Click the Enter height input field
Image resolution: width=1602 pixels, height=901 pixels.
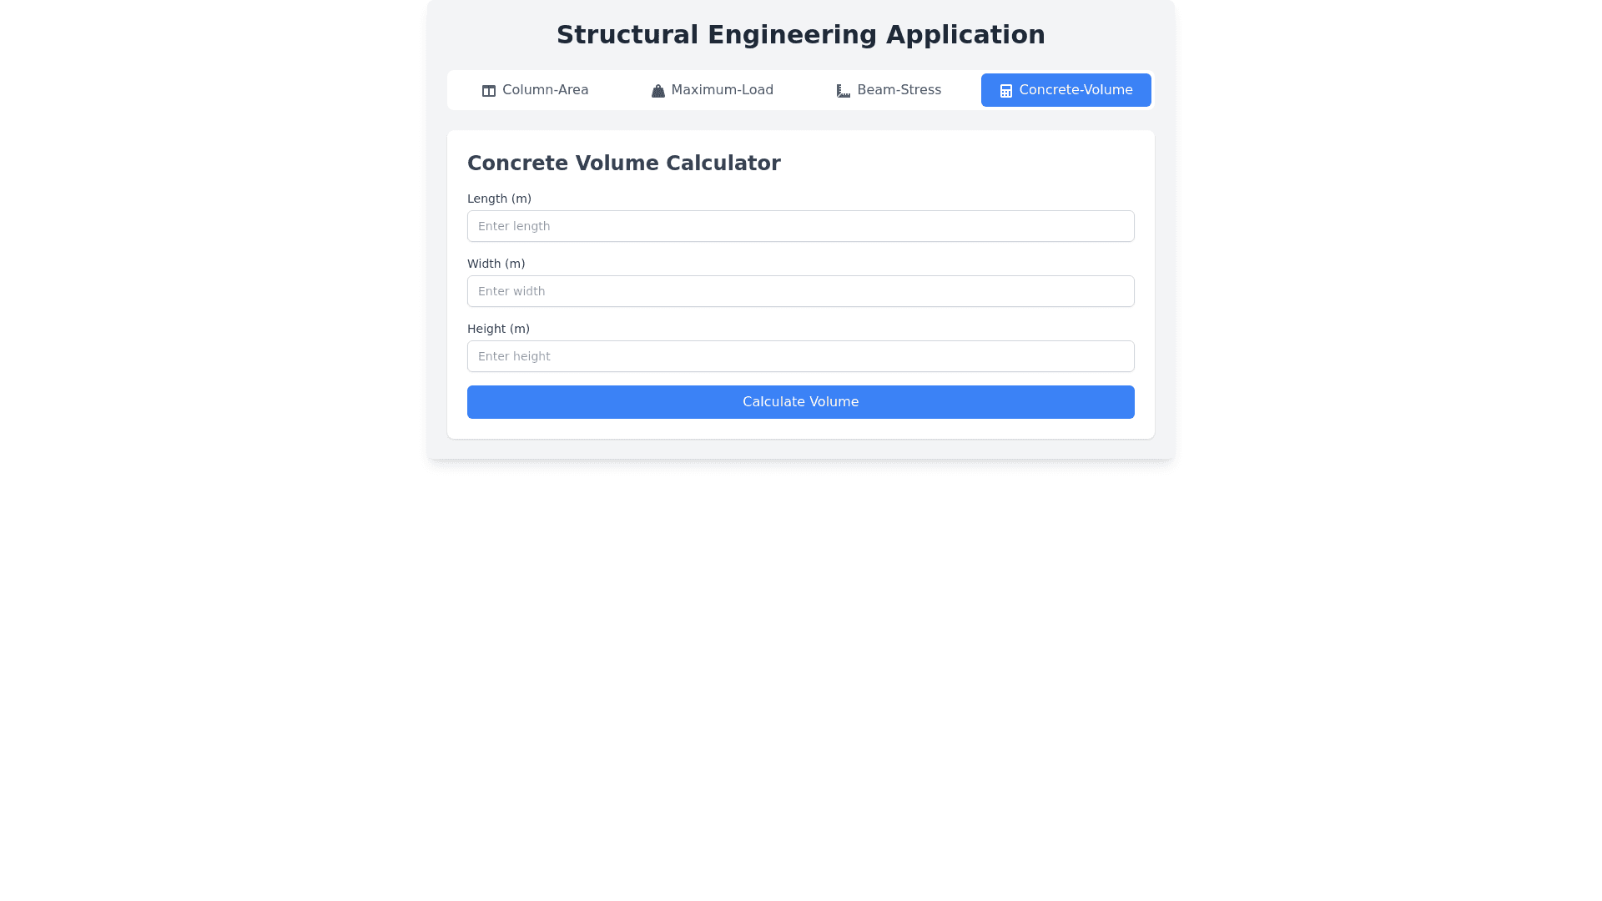click(x=800, y=356)
